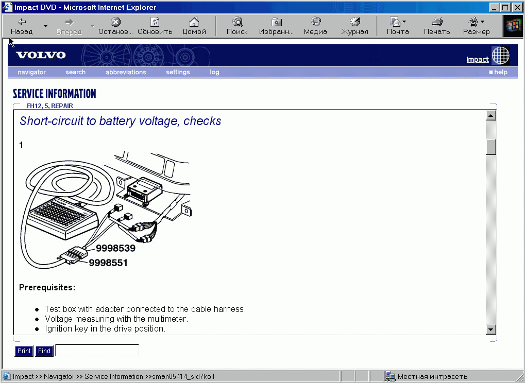Screen dimensions: 525x383
Task: Click 'Ignition key in the drive position' bullet
Action: (x=105, y=328)
